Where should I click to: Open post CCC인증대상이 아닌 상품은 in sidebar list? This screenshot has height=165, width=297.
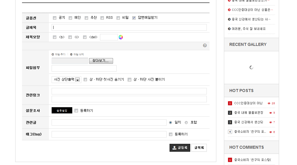click(x=252, y=10)
